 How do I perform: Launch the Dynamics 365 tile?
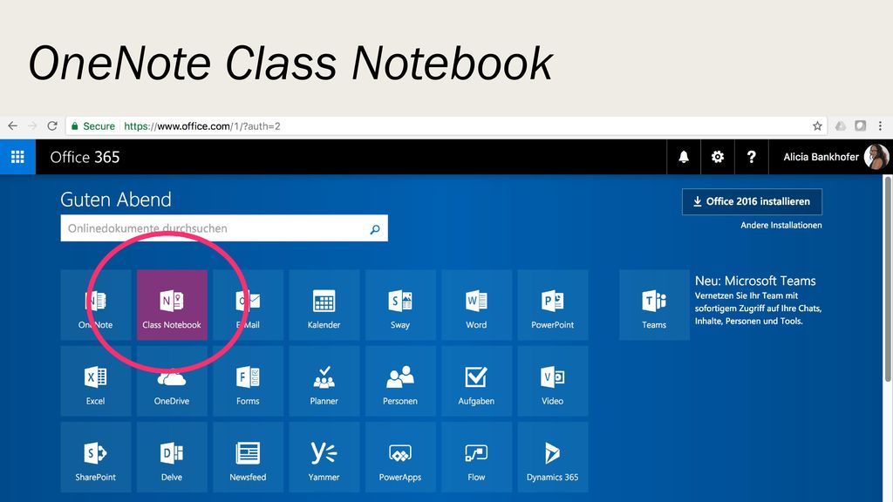552,457
